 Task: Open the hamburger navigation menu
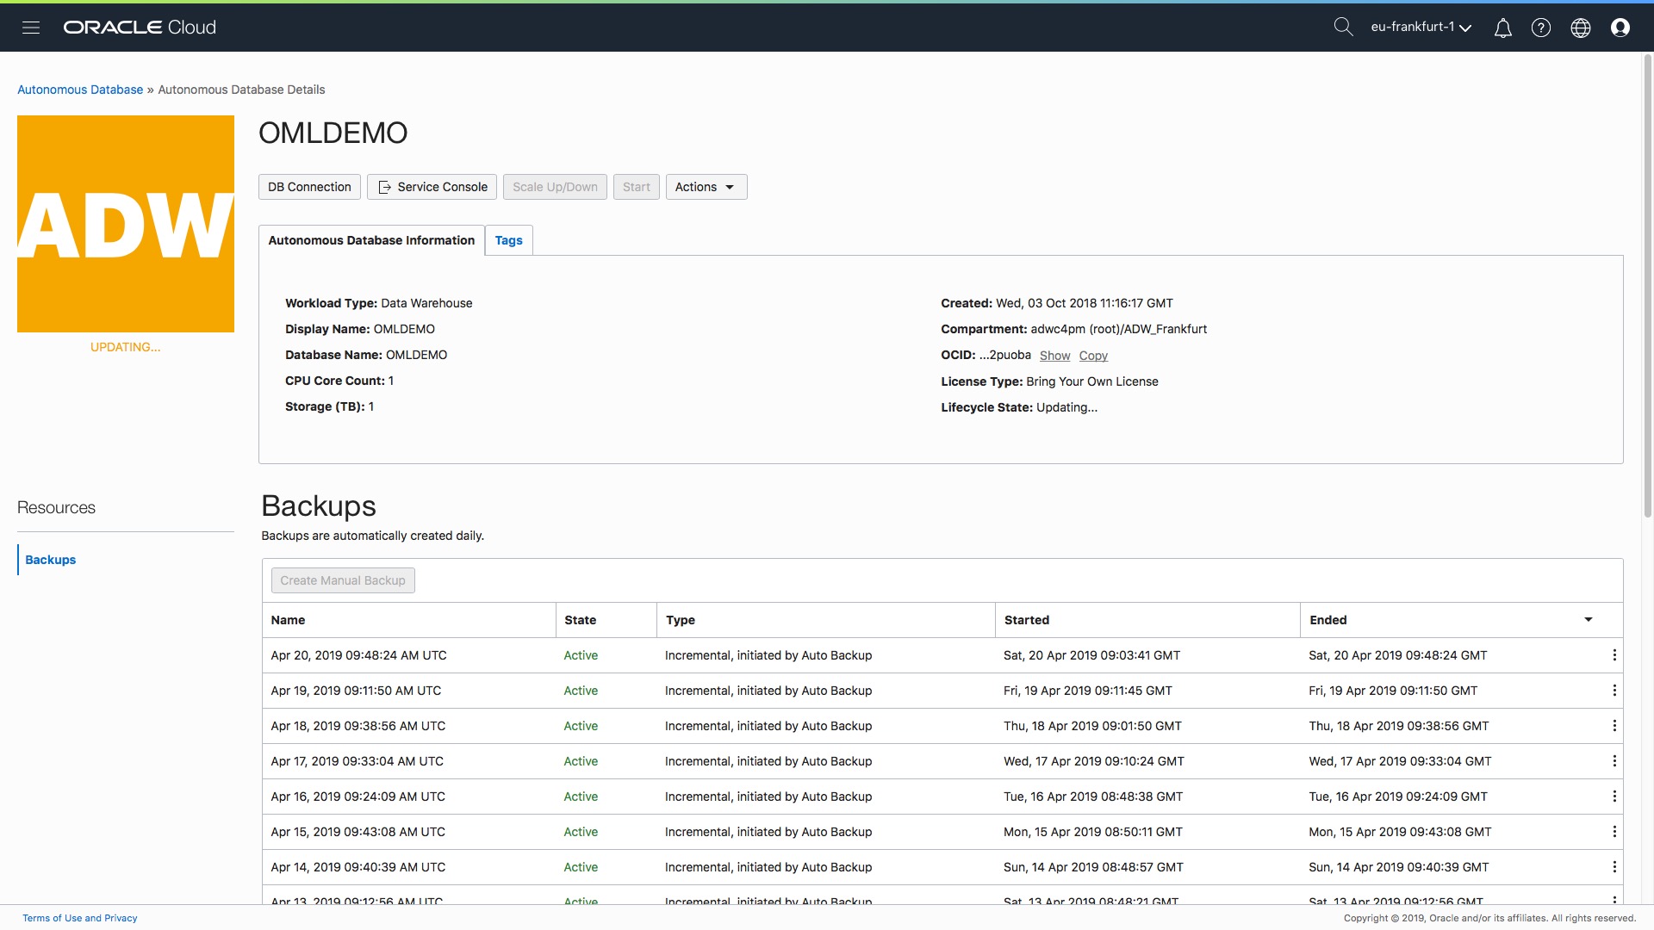pyautogui.click(x=31, y=28)
